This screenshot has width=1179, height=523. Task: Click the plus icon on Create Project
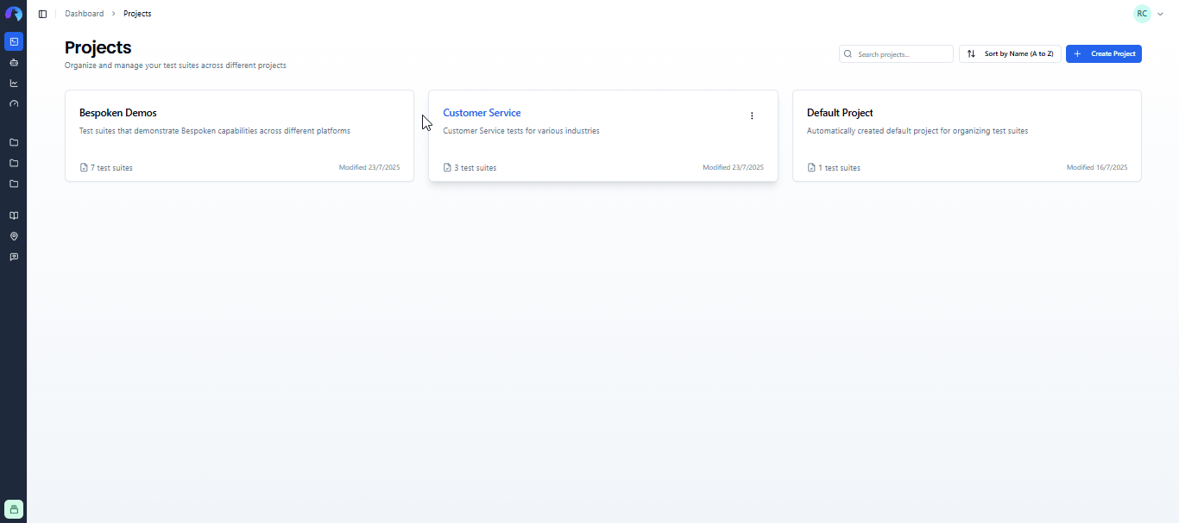[1077, 54]
